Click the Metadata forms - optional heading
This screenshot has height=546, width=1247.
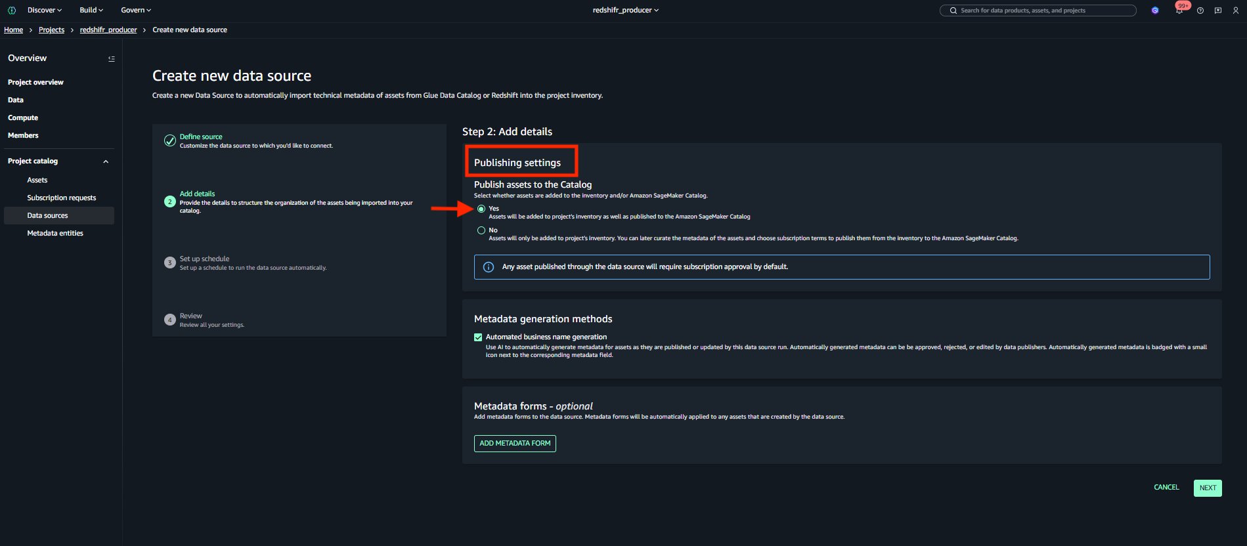(x=533, y=406)
